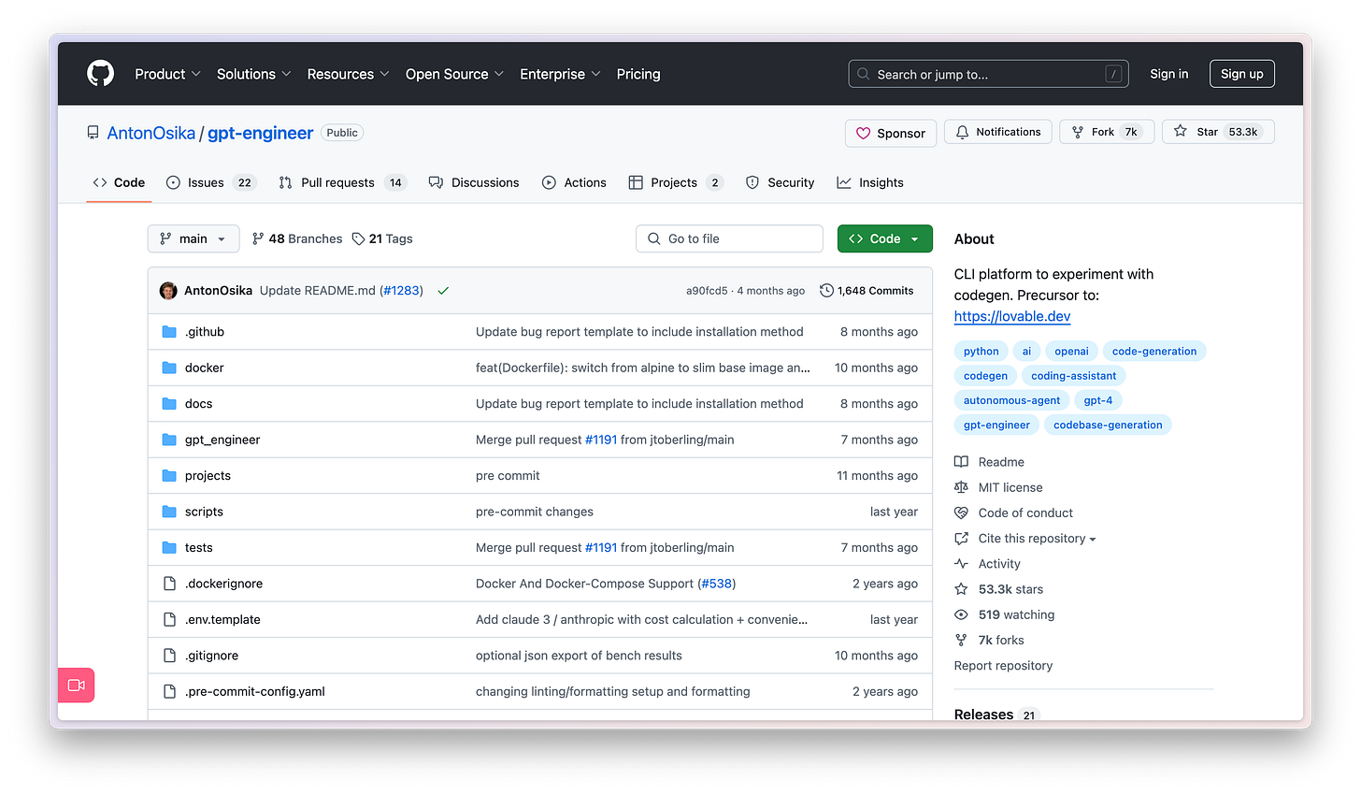Click the Readme book icon in About
Image resolution: width=1361 pixels, height=794 pixels.
(961, 462)
